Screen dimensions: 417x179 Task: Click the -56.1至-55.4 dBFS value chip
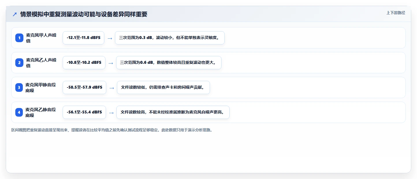tap(84, 112)
